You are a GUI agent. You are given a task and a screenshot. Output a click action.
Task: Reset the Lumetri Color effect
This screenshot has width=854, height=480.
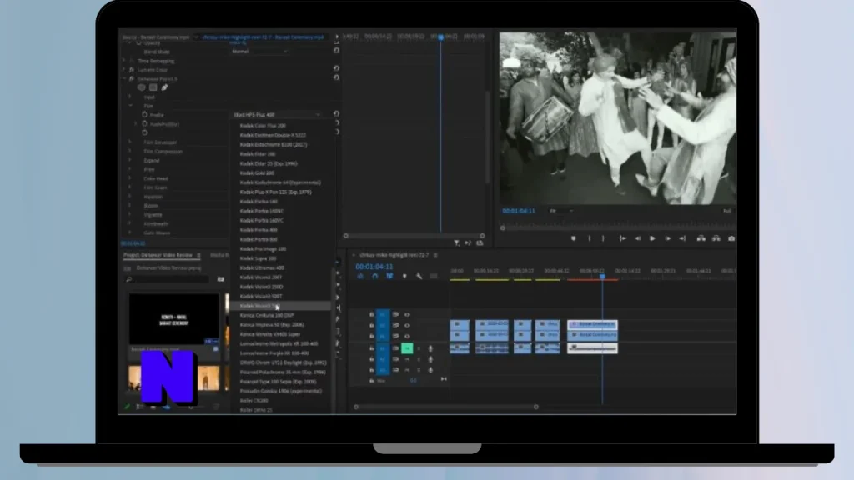tap(336, 68)
